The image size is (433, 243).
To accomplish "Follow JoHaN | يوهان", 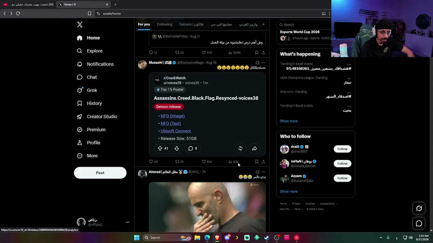I will (342, 164).
